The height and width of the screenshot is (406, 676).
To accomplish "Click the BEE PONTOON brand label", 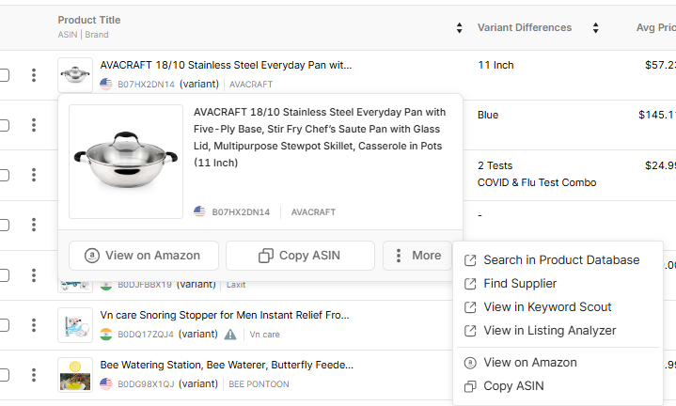I will (259, 384).
